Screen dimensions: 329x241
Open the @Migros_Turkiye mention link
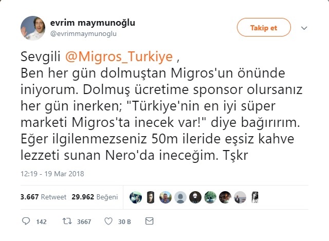(119, 57)
